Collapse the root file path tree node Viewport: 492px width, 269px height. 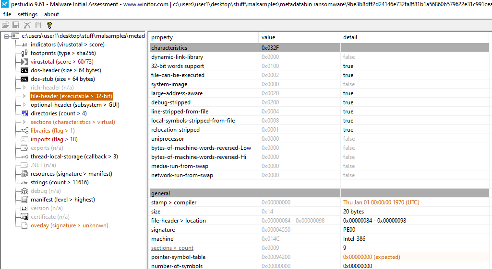click(7, 36)
